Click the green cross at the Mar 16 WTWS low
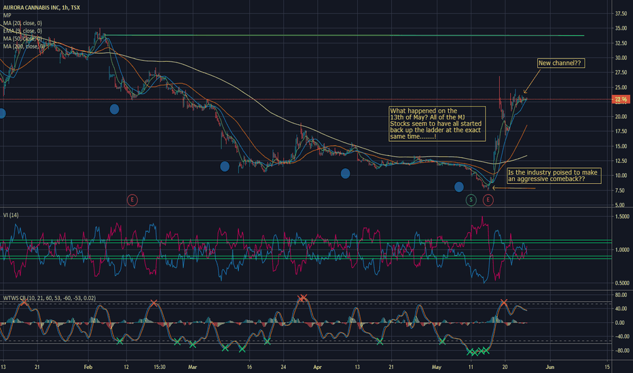The height and width of the screenshot is (373, 633). 242,349
